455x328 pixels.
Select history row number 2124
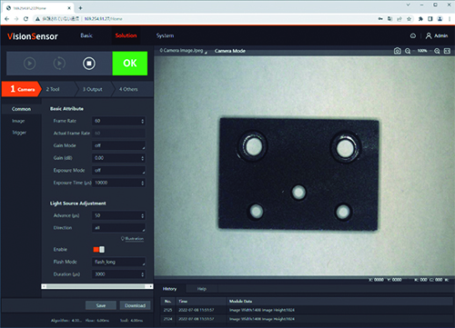pos(307,319)
